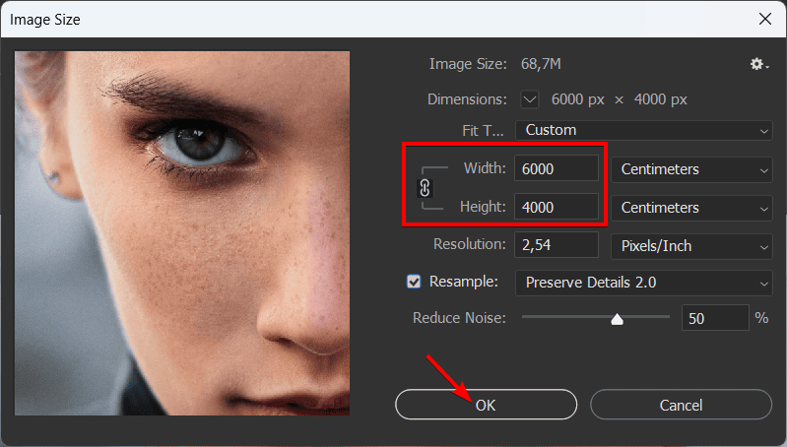Open the Preserve Details 2.0 dropdown
This screenshot has width=787, height=447.
(x=643, y=283)
